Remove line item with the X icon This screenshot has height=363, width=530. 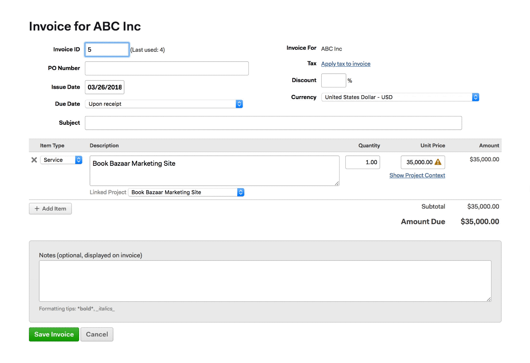pos(34,160)
